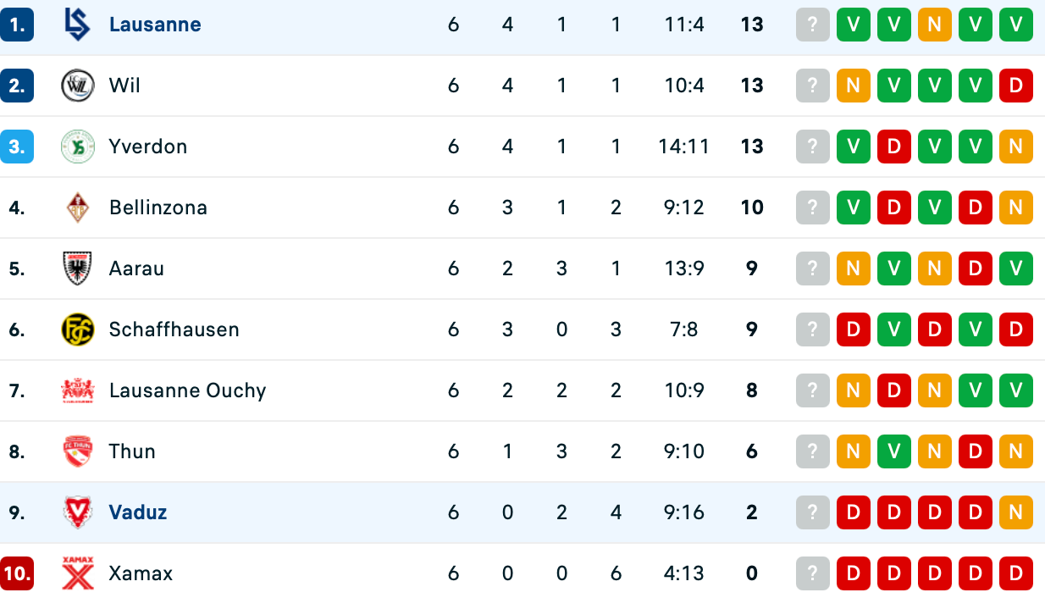
Task: Open the Vaduz team link
Action: point(138,512)
